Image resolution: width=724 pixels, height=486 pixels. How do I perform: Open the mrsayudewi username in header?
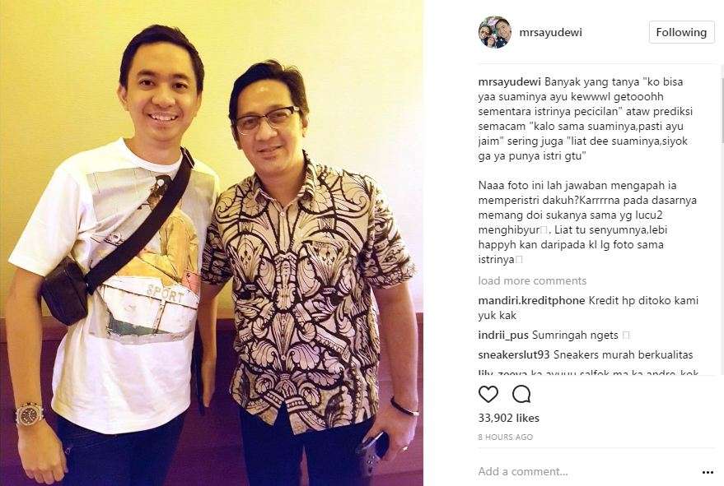click(x=550, y=33)
